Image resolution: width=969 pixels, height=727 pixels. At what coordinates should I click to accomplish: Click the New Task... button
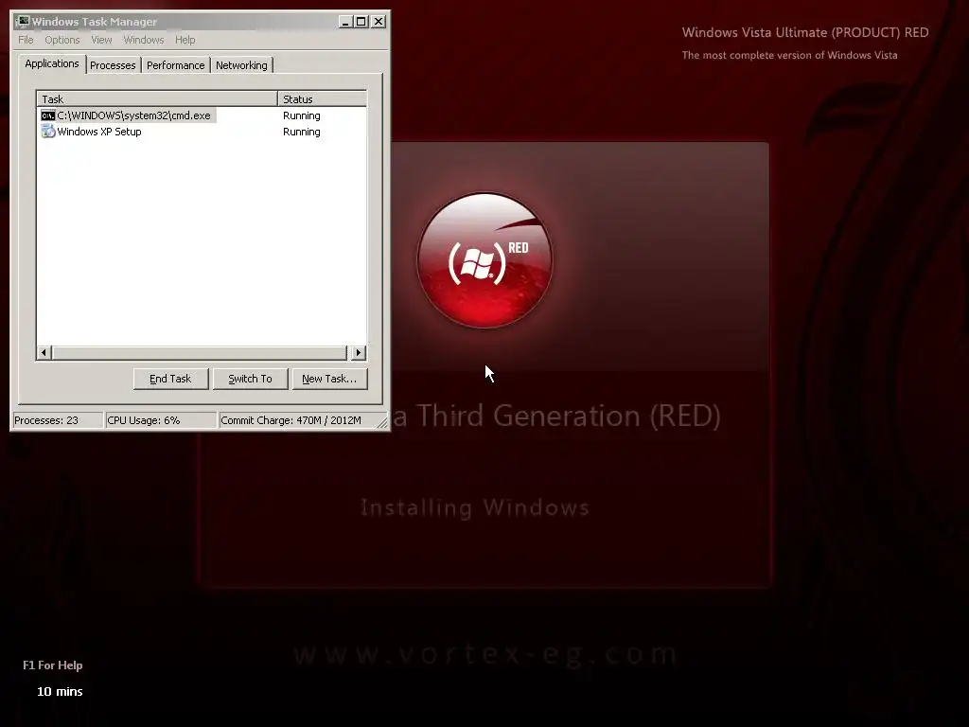click(329, 379)
